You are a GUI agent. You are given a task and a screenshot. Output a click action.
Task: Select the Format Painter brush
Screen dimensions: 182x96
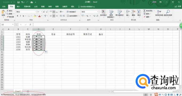click(x=8, y=17)
